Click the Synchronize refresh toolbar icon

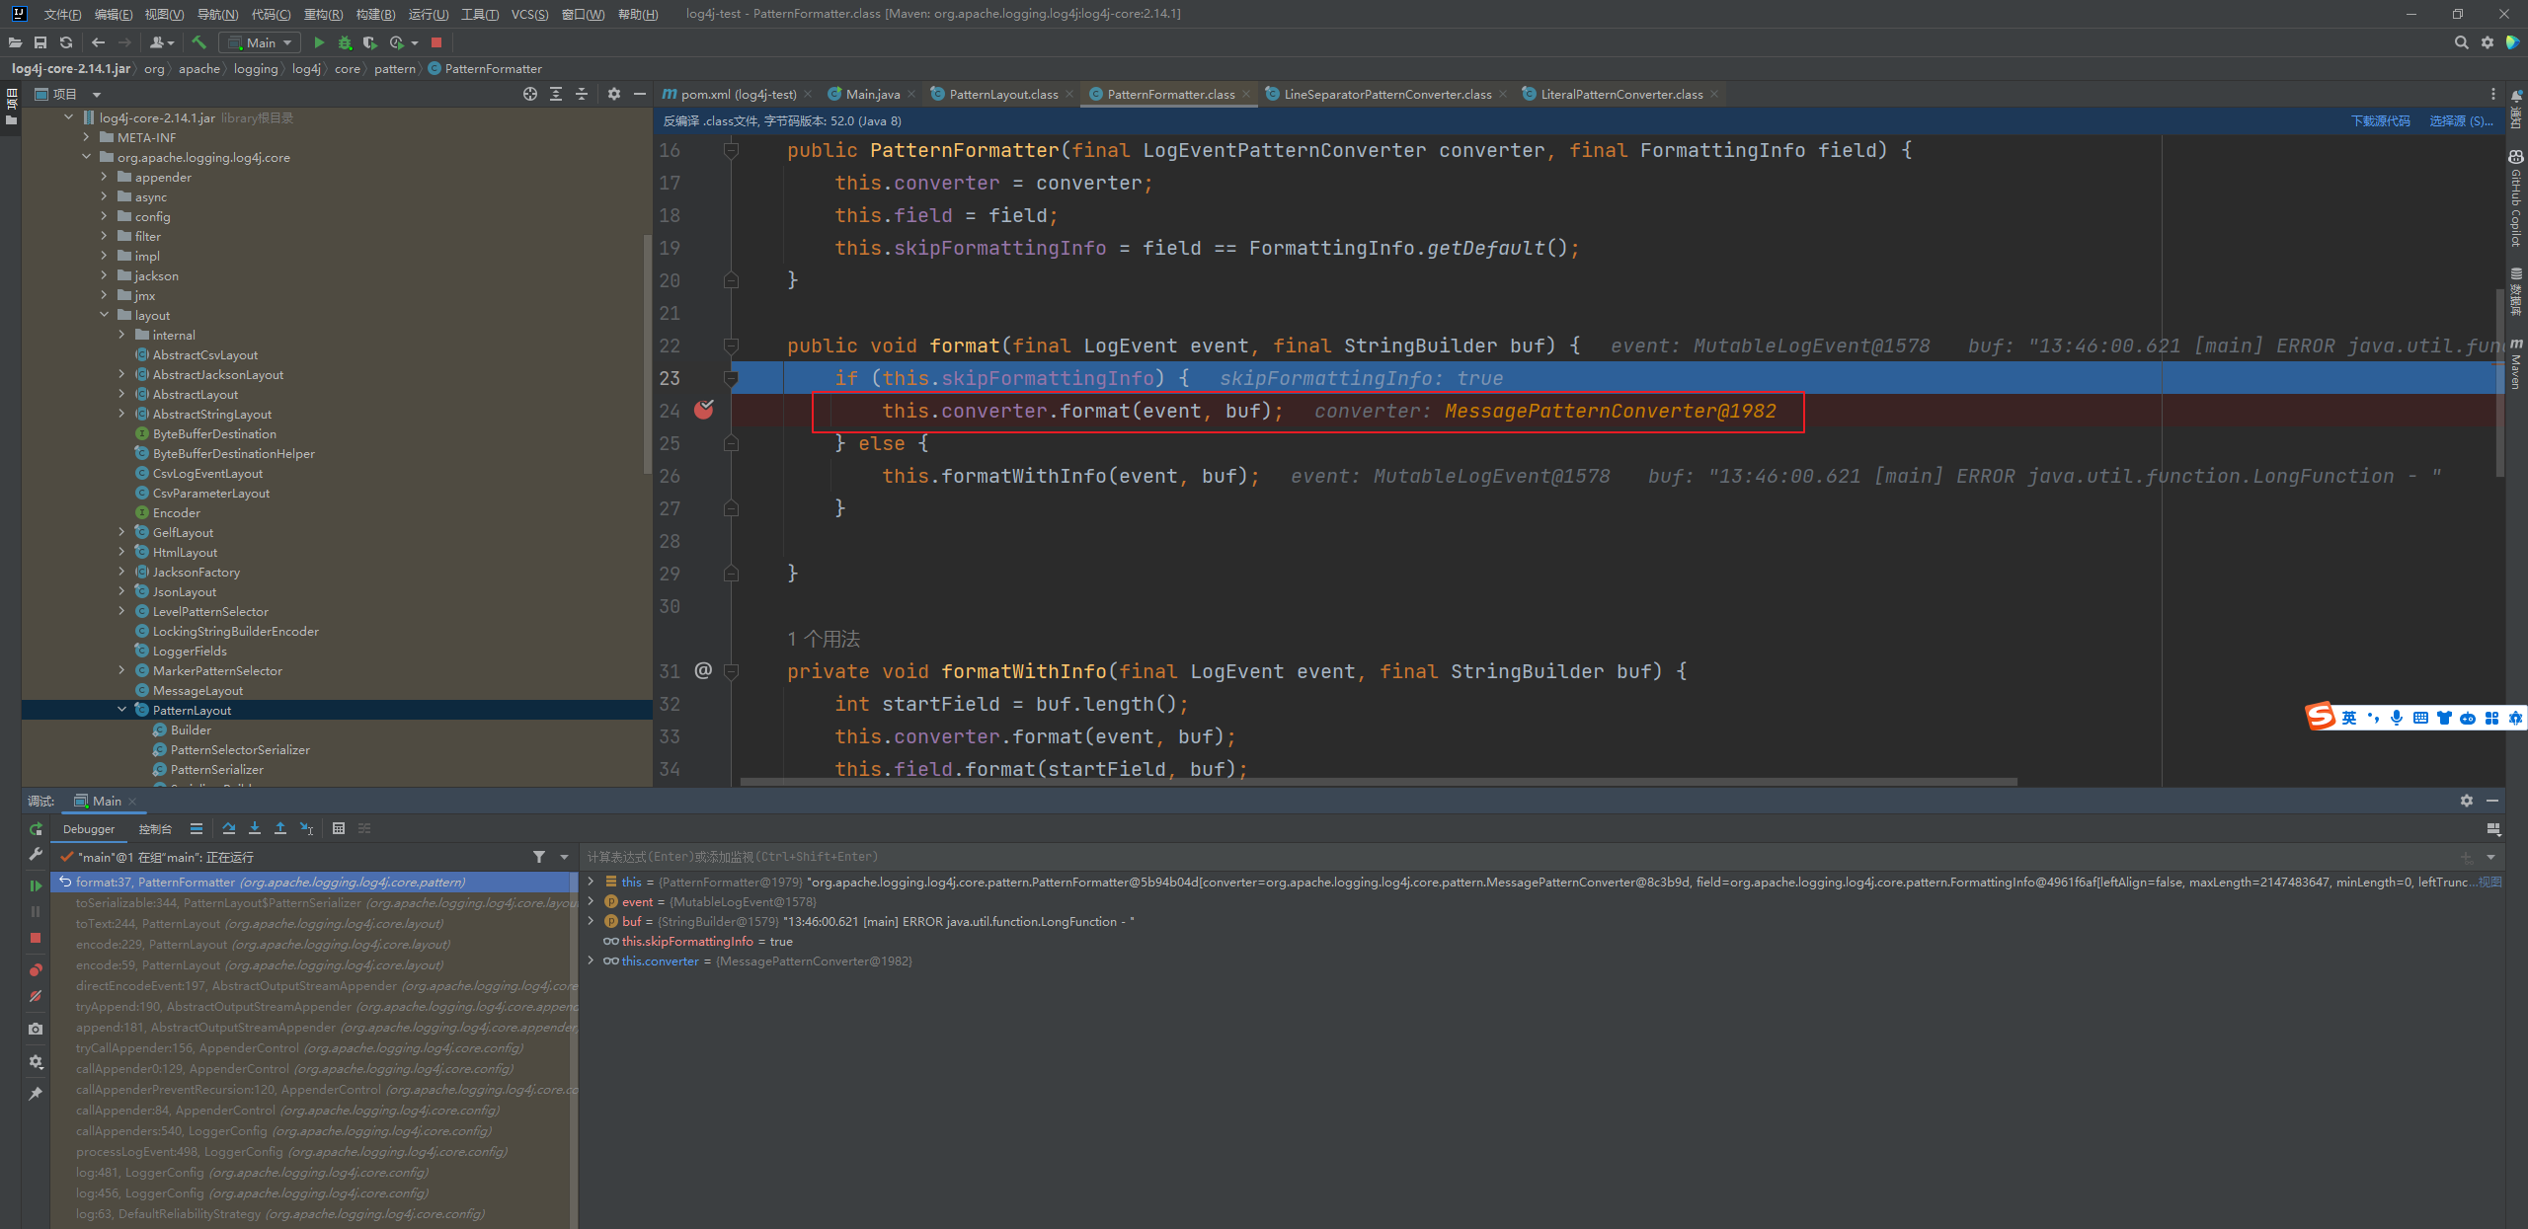point(66,42)
